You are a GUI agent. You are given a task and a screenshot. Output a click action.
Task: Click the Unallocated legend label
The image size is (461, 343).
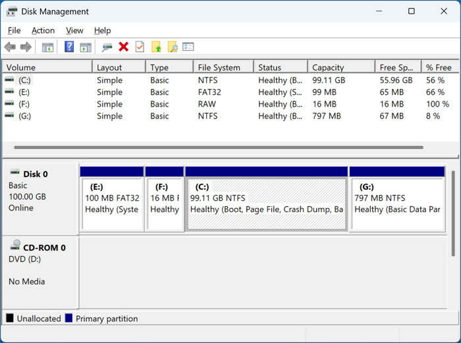(x=39, y=319)
